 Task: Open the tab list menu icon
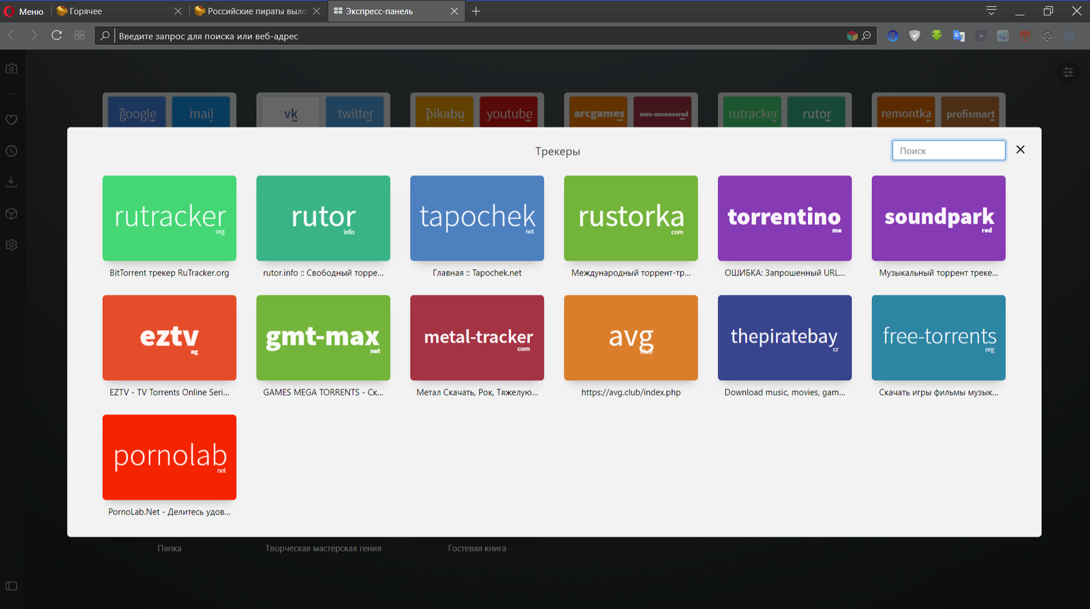point(991,11)
